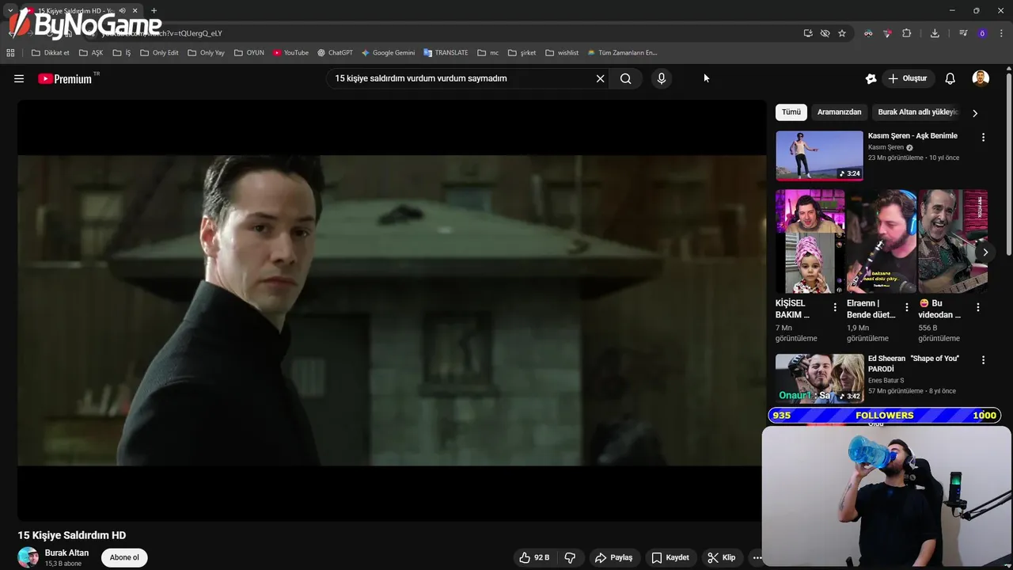Open options for Kasım Şeren video
This screenshot has height=570, width=1013.
pos(983,137)
